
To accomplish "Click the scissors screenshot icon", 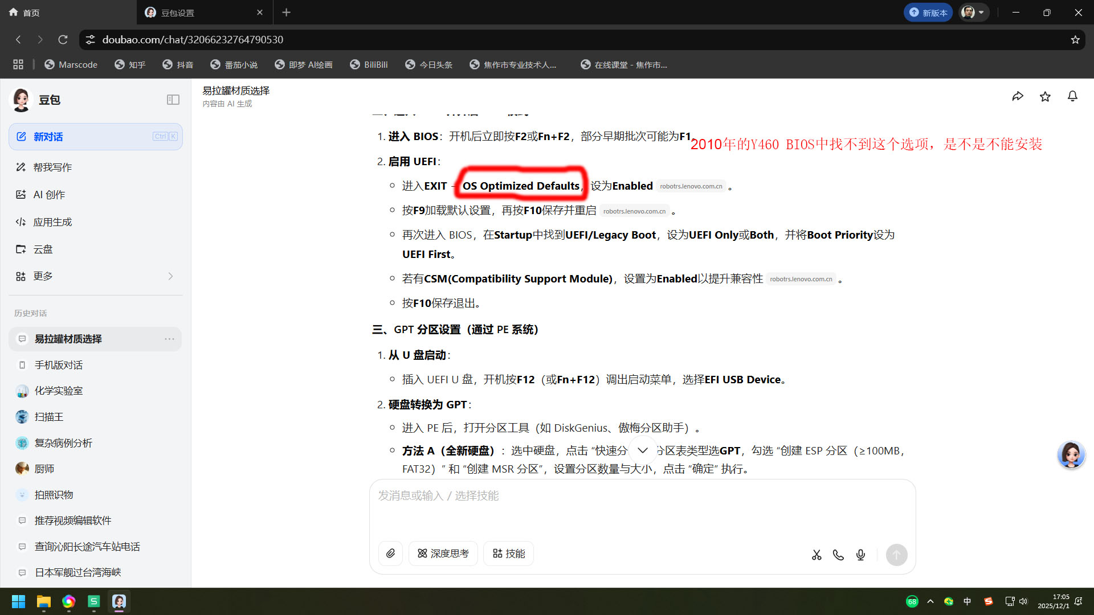I will (x=817, y=555).
